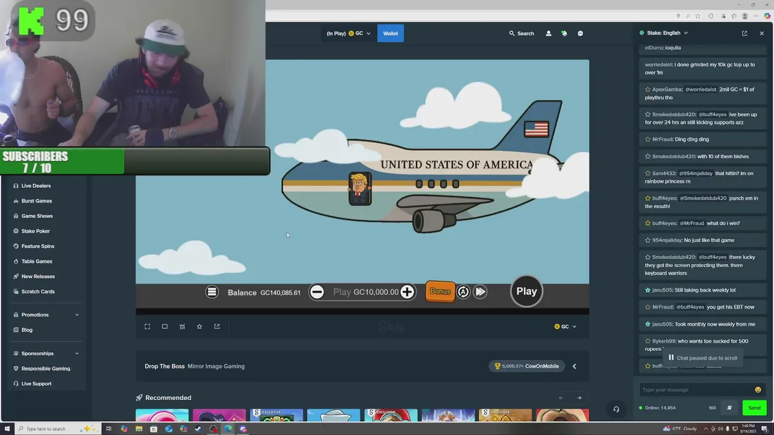
Task: Collapse the Drop The Boss info panel
Action: 574,366
